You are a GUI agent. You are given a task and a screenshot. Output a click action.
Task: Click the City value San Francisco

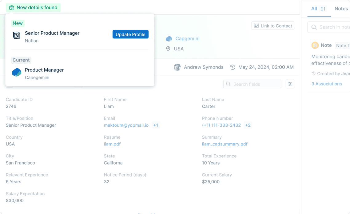pyautogui.click(x=20, y=163)
